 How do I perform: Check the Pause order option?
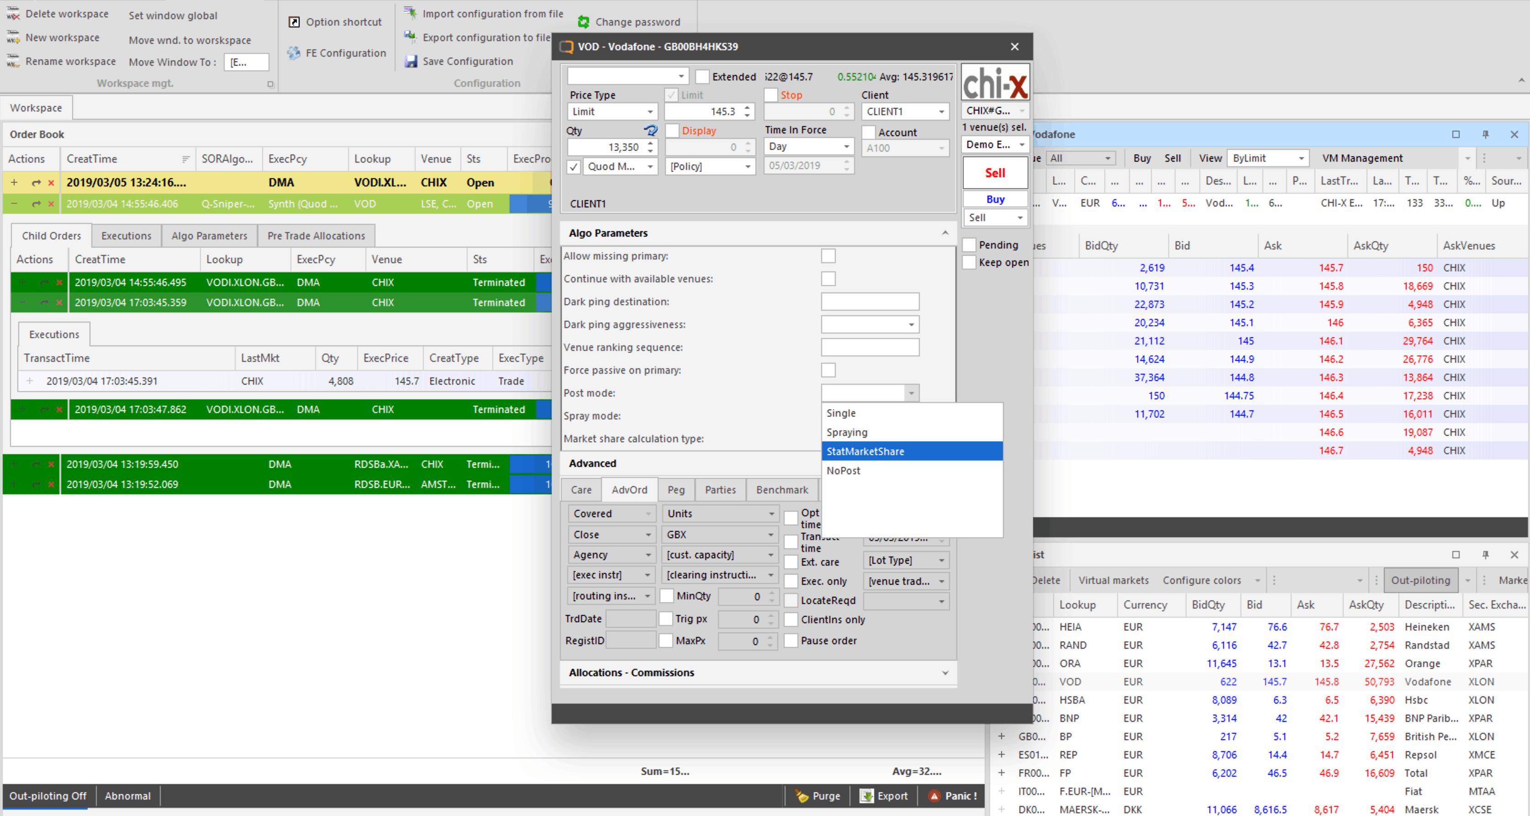tap(791, 641)
